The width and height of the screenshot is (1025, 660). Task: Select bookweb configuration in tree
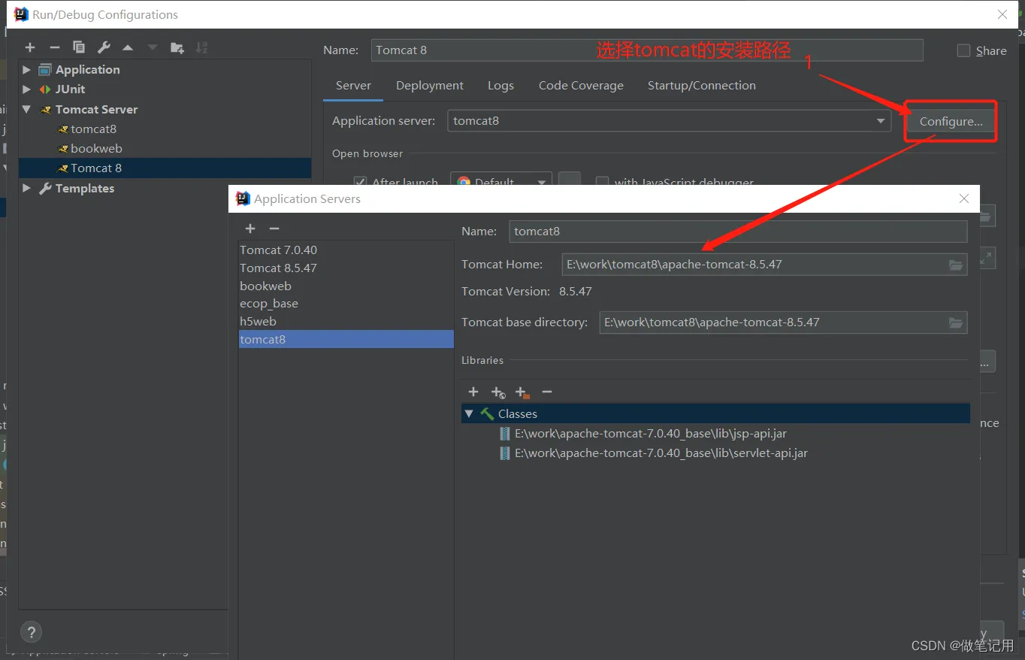[x=96, y=148]
